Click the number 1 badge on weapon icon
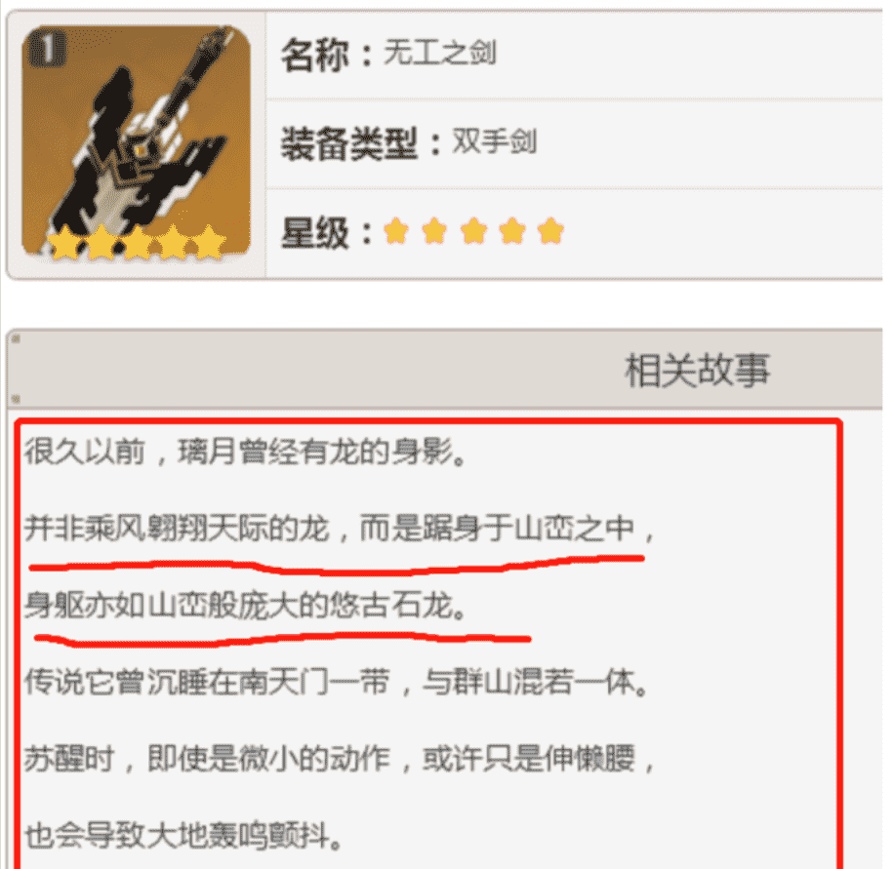 click(x=47, y=49)
